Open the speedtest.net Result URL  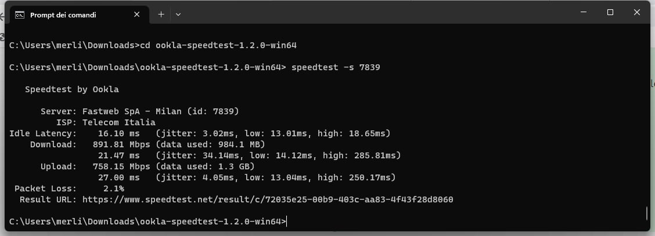click(268, 199)
